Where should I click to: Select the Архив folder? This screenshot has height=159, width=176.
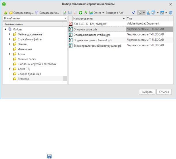click(22, 54)
